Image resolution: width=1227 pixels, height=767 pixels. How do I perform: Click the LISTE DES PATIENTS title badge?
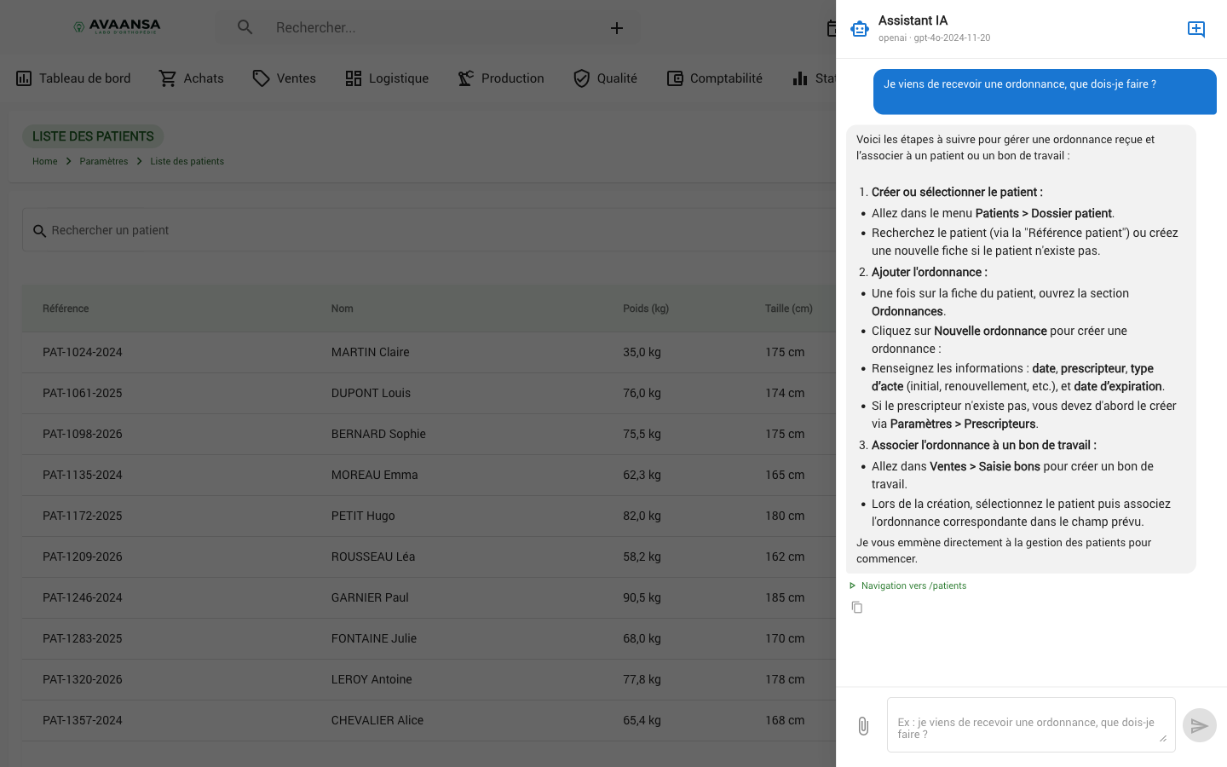93,136
